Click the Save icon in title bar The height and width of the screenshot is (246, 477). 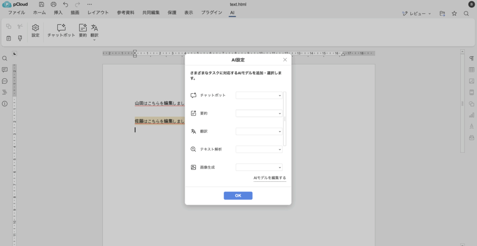(41, 4)
